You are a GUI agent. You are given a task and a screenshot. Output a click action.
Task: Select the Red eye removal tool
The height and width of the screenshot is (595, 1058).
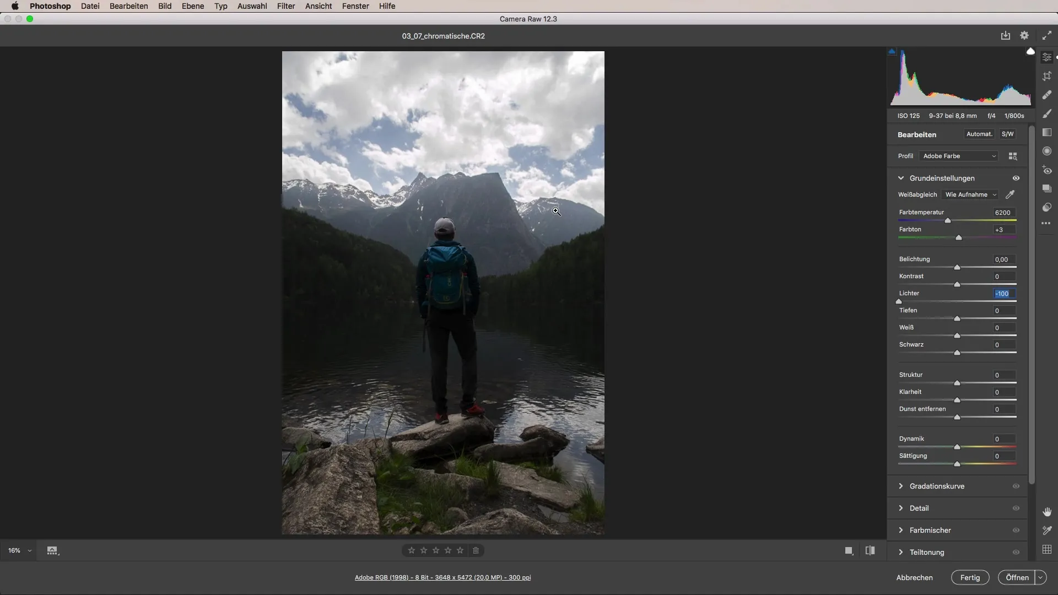click(1047, 170)
